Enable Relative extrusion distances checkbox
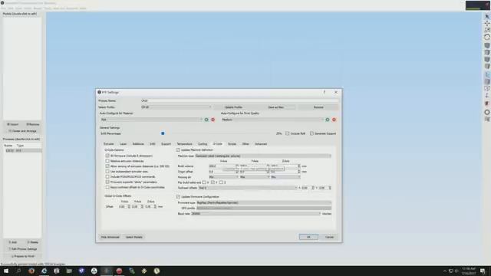Screen dimensions: 491x276 107,161
